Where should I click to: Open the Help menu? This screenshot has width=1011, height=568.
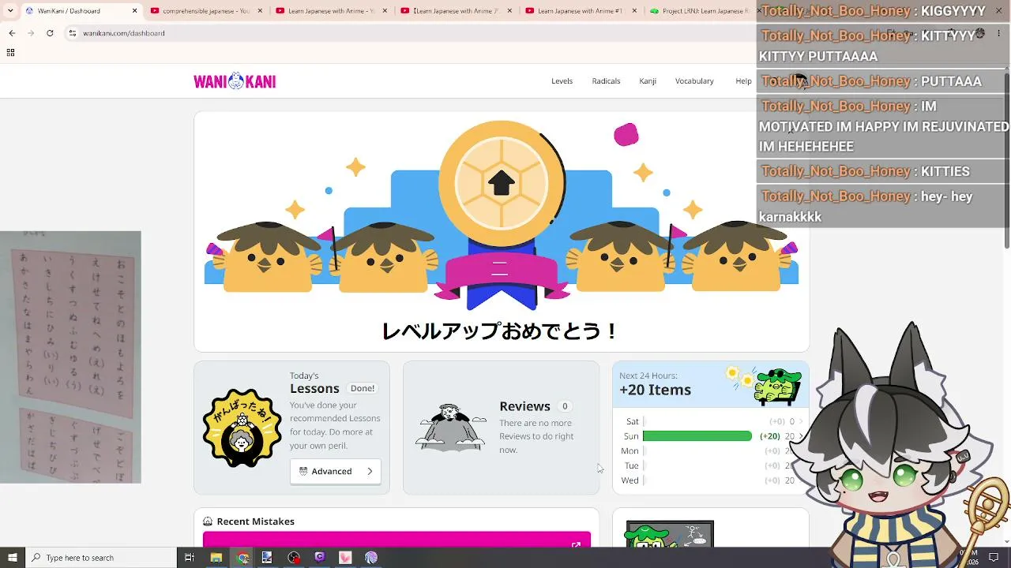(743, 81)
